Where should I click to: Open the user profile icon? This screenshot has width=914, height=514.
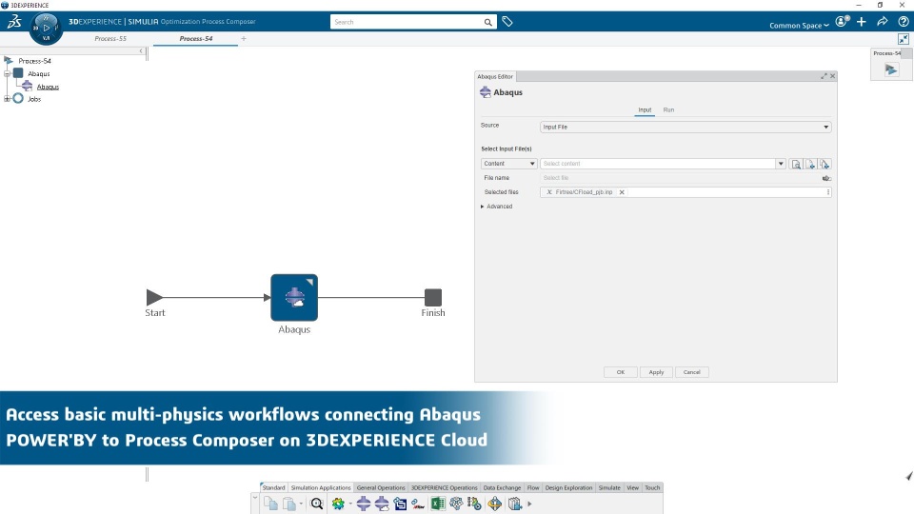(842, 22)
